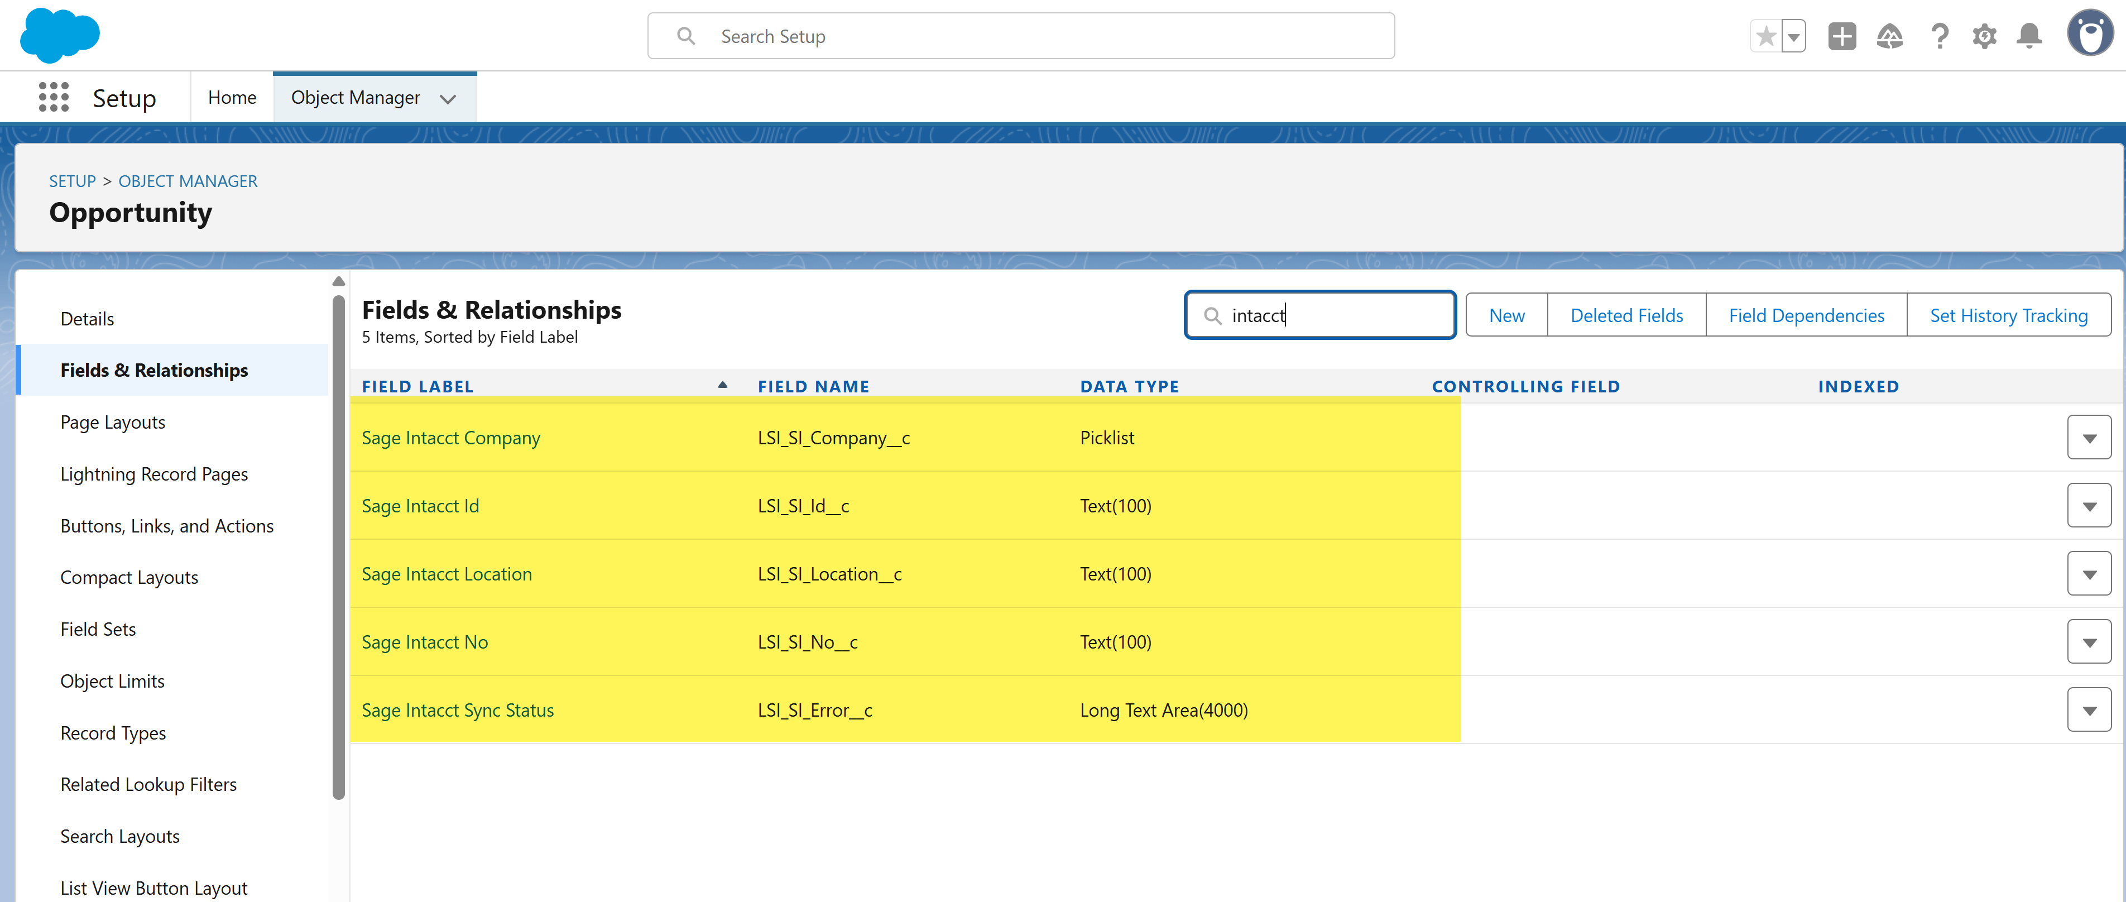This screenshot has height=902, width=2126.
Task: Open the Trailhead guidance icon
Action: (x=1890, y=36)
